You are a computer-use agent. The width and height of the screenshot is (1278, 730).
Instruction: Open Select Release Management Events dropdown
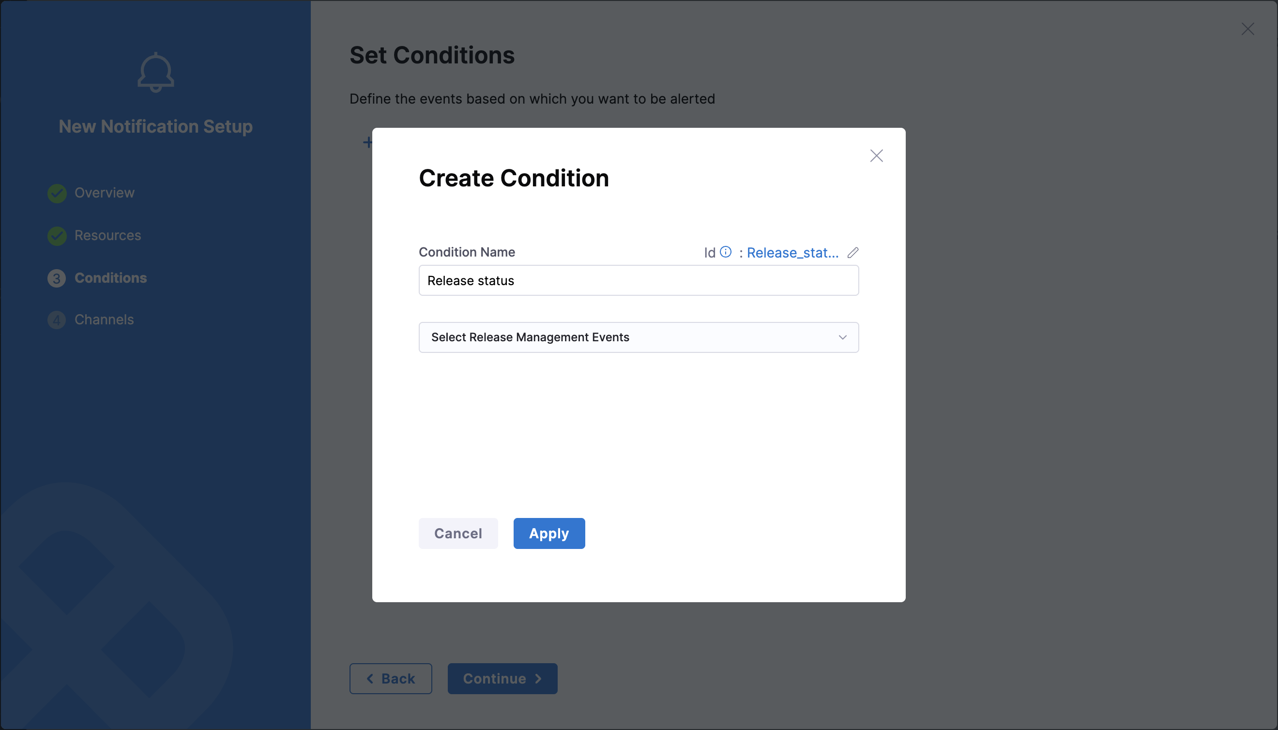pos(639,337)
